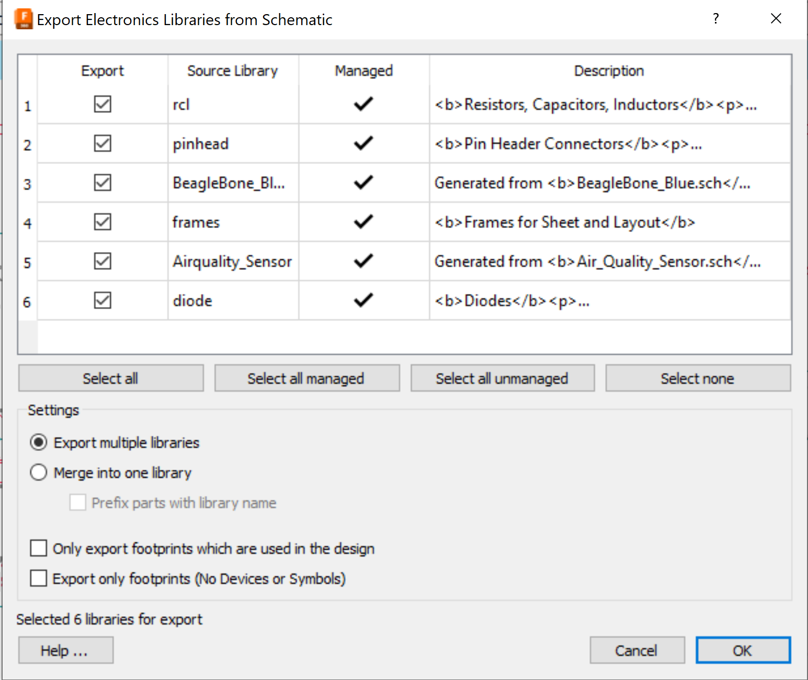Click the Managed checkmark for pinhead library

click(x=363, y=143)
